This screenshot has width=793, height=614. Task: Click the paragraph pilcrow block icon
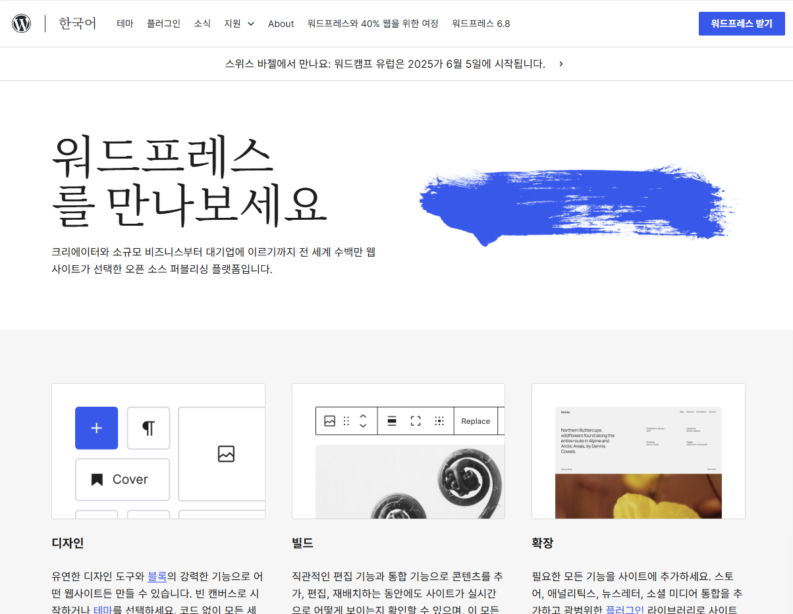click(148, 428)
